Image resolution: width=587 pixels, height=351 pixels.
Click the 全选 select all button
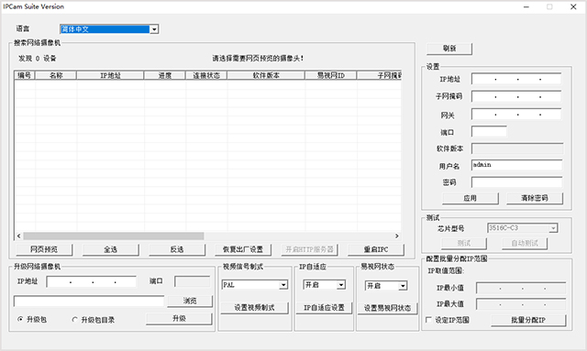[x=110, y=249]
